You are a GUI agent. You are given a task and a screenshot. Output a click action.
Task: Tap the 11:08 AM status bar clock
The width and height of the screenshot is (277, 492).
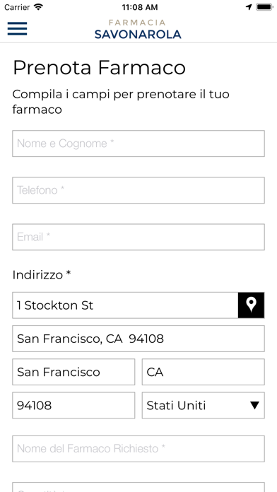[140, 7]
